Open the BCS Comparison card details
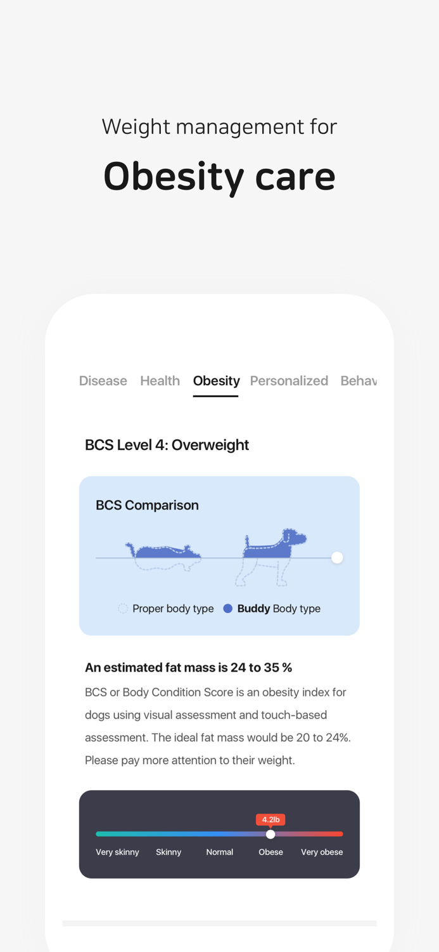This screenshot has width=439, height=952. click(x=219, y=555)
